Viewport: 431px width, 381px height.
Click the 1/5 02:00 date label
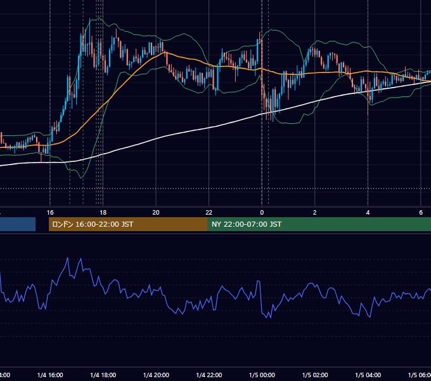(x=315, y=375)
